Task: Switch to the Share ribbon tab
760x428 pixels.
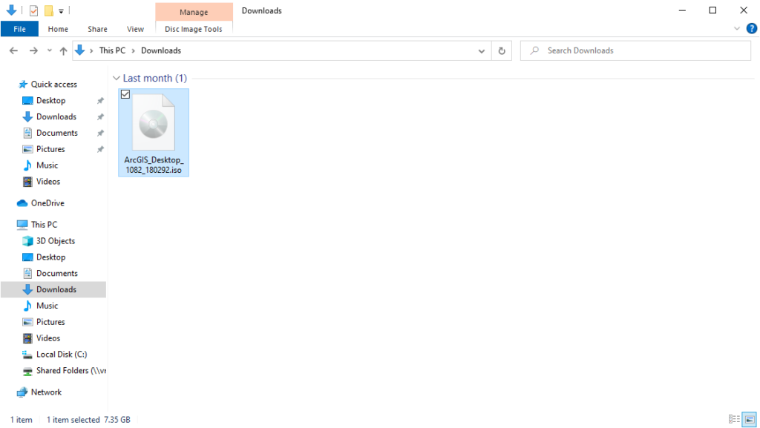Action: (x=97, y=29)
